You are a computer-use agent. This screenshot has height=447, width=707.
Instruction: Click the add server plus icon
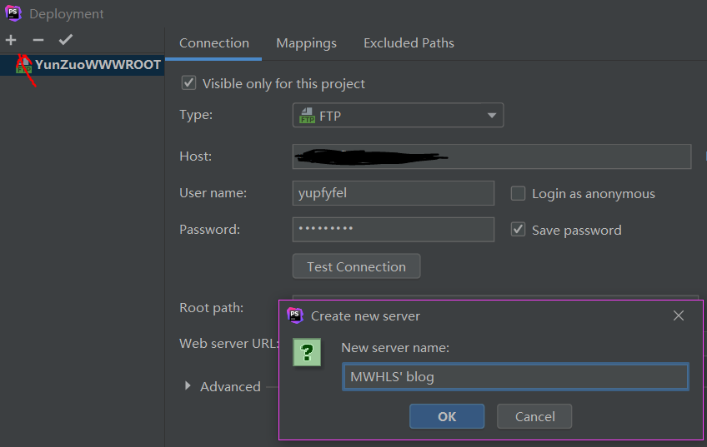point(11,40)
